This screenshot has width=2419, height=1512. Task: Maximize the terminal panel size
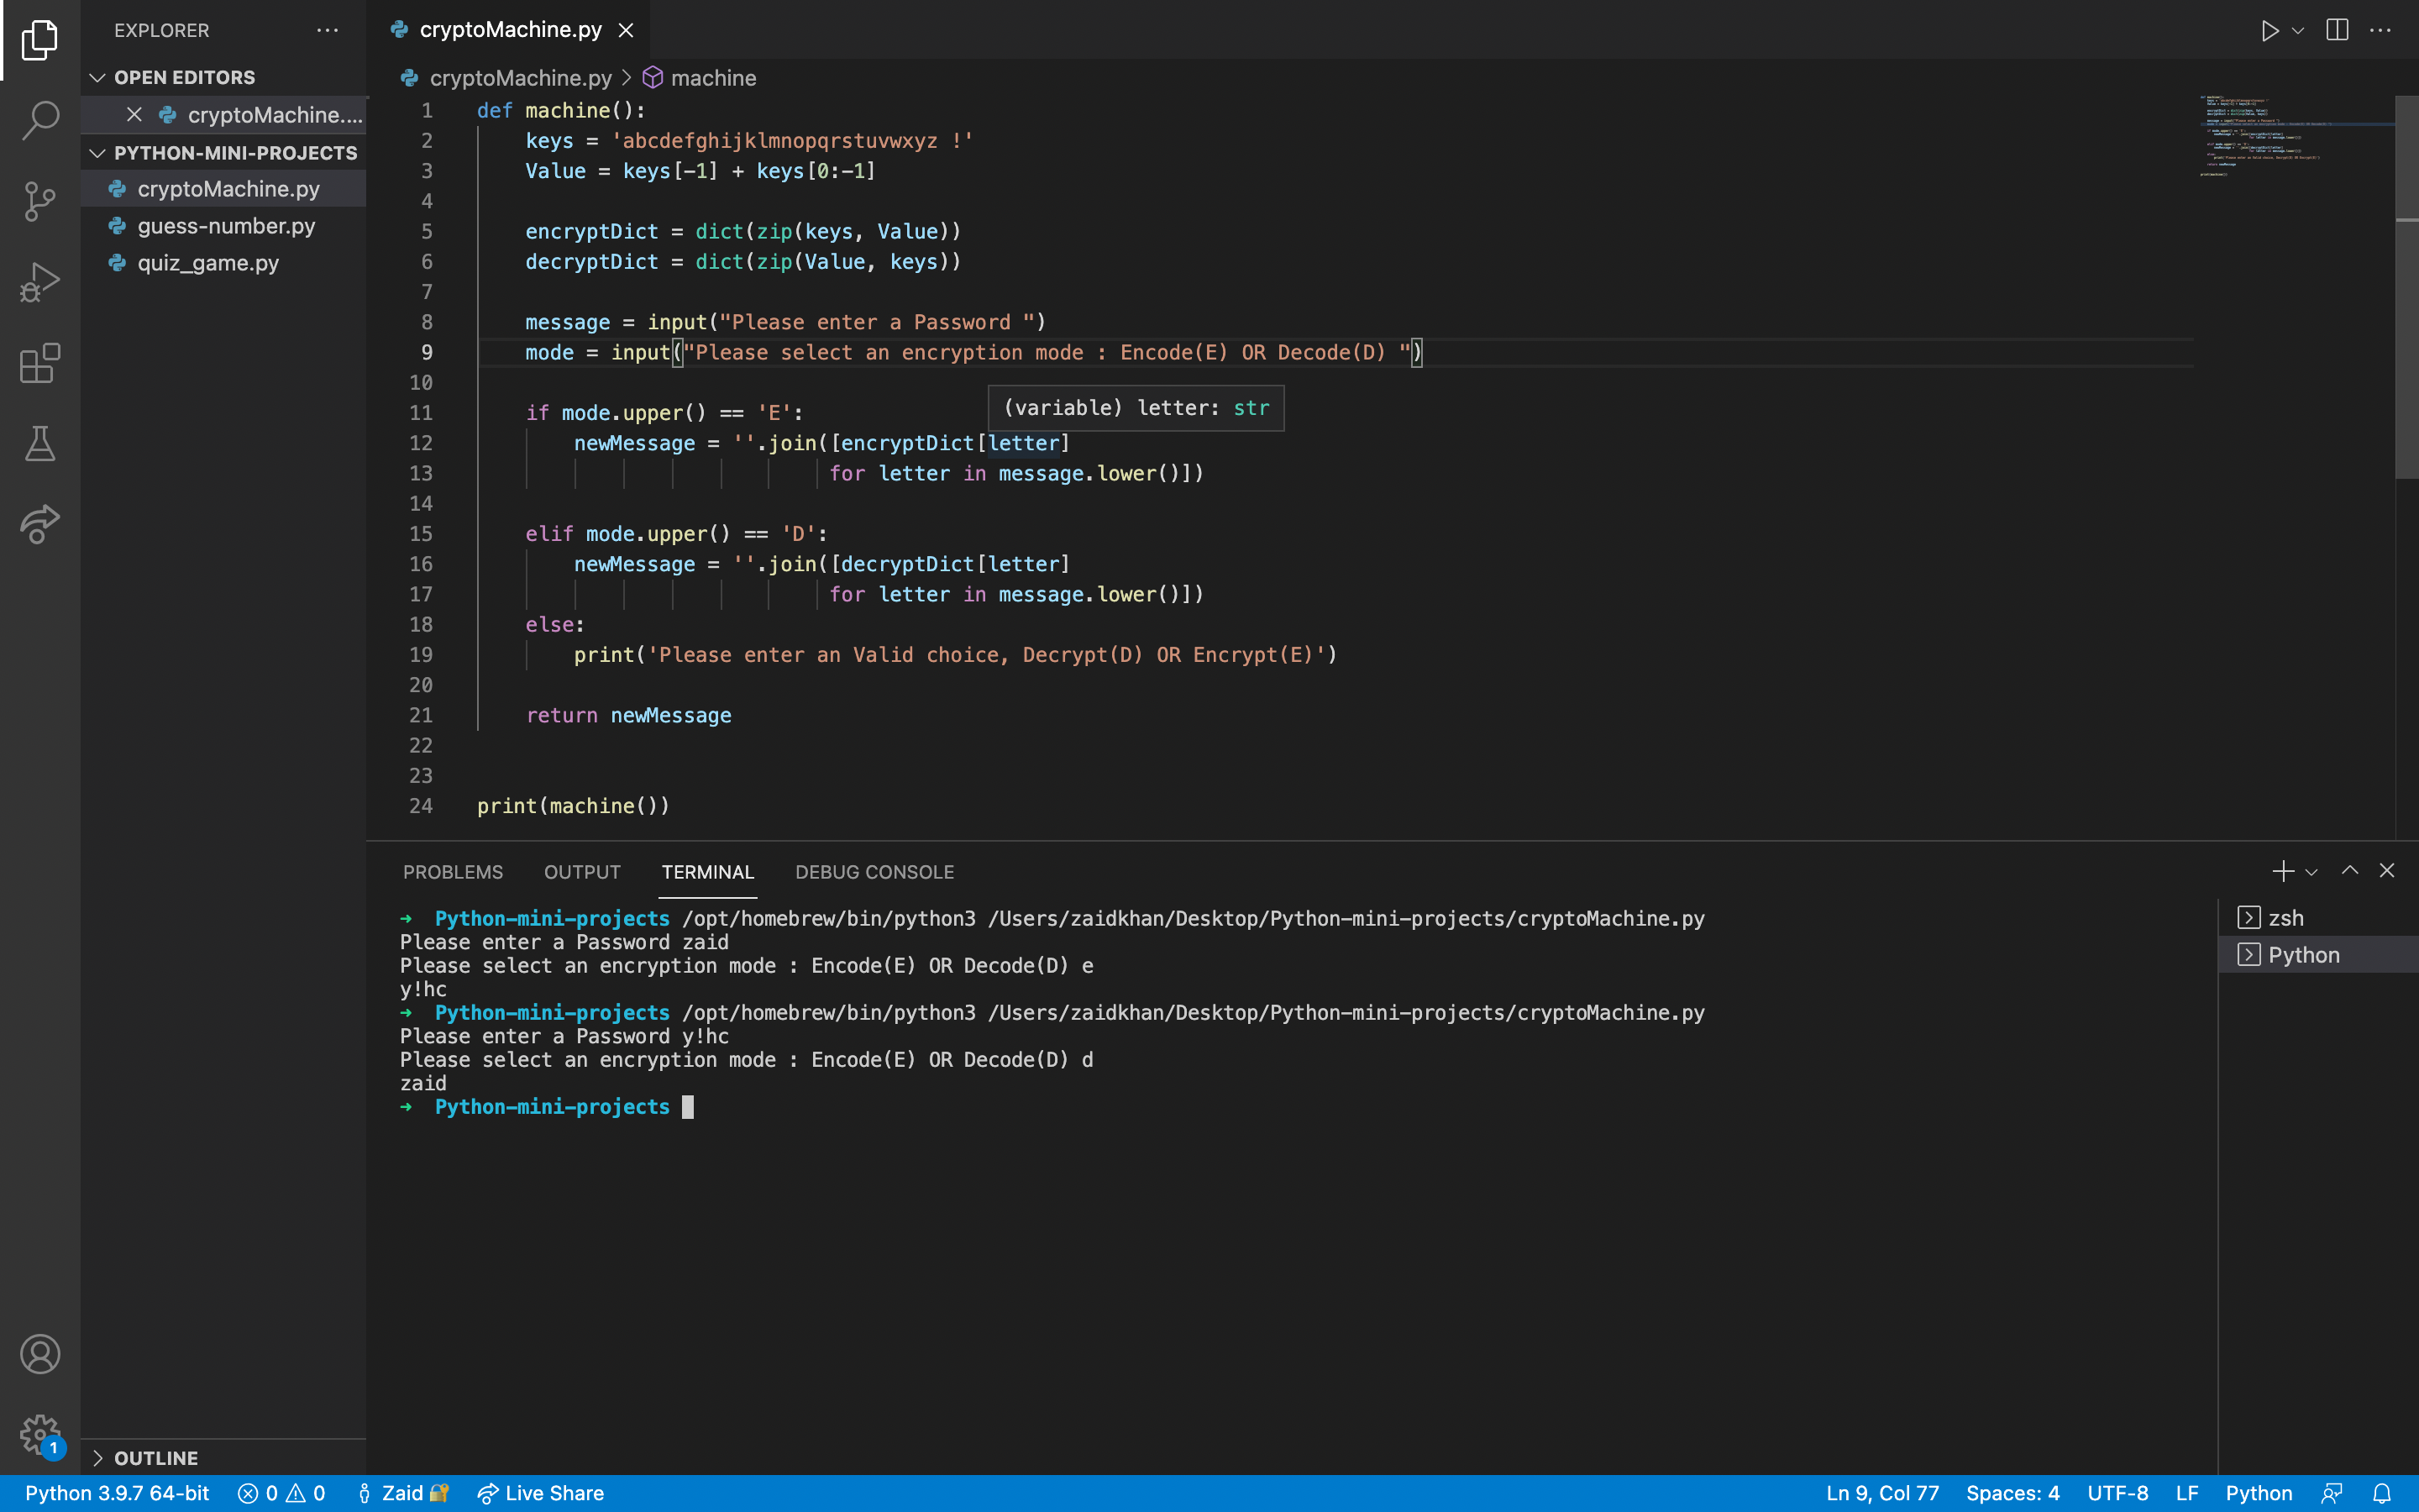tap(2350, 871)
